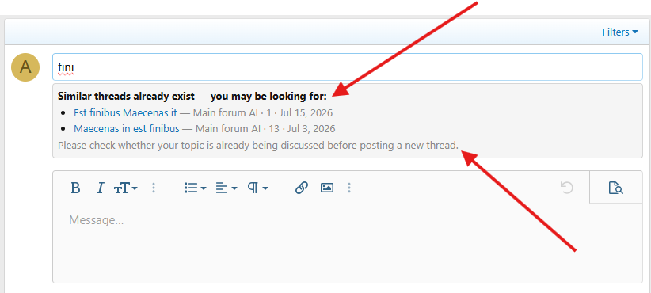Open the text alignment dropdown
This screenshot has width=651, height=293.
tap(227, 188)
